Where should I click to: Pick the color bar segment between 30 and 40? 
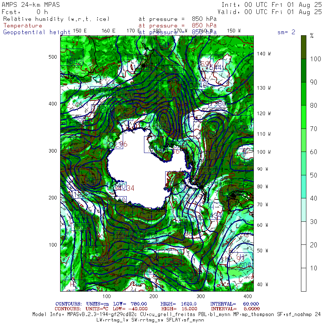(303, 210)
